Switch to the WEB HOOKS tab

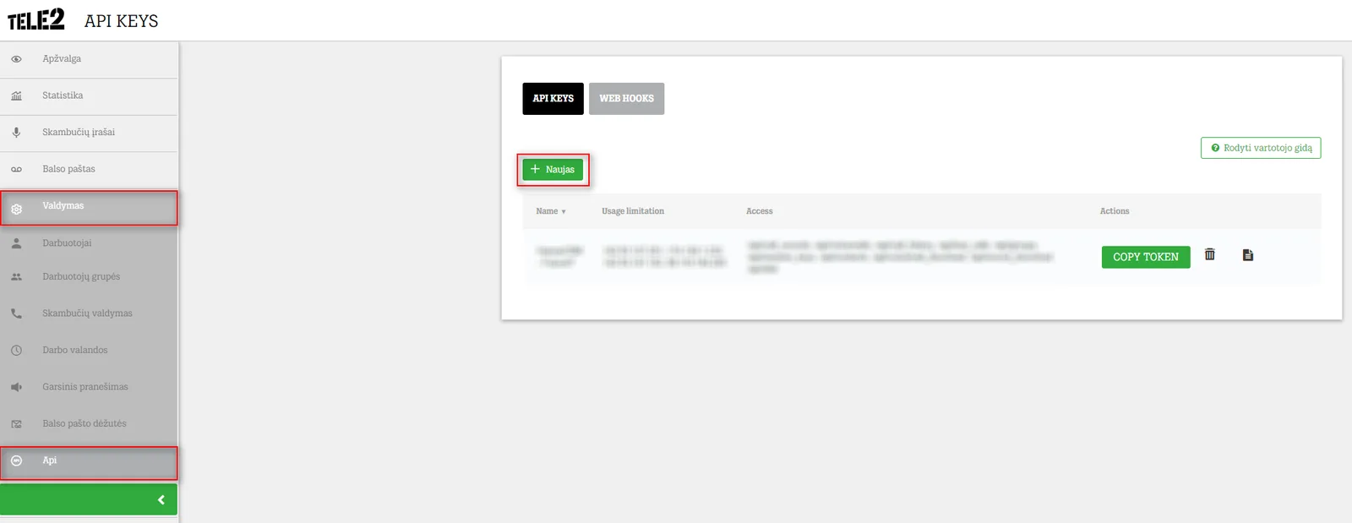click(626, 99)
